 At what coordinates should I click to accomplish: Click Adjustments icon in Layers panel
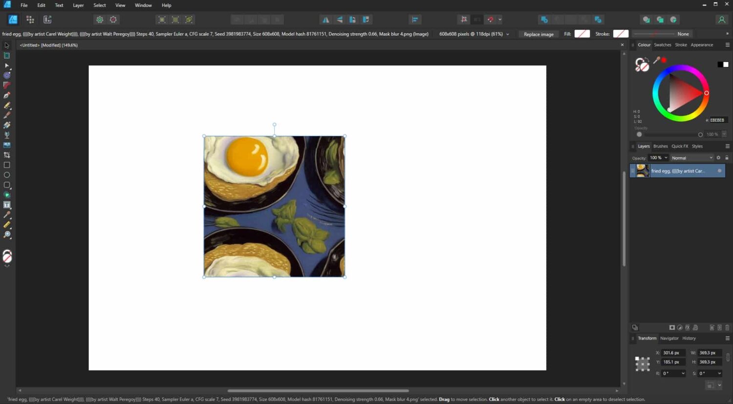coord(680,327)
